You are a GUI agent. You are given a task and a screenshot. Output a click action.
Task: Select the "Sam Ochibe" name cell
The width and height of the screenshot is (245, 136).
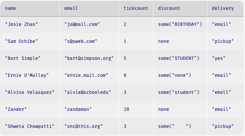point(30,41)
